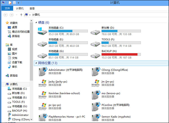The height and width of the screenshot is (123, 169).
Task: Click the navigation pane scrollbar thumb
Action: point(31,51)
